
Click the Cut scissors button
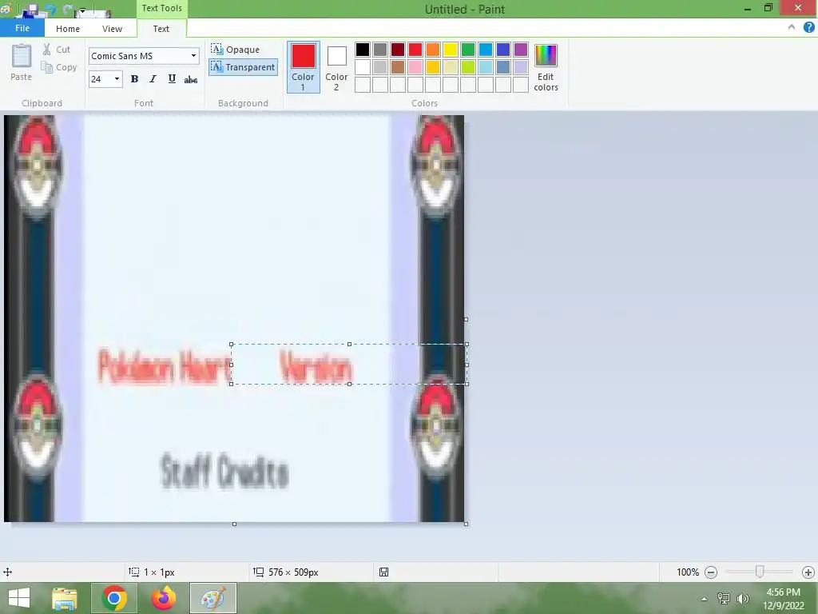[57, 49]
